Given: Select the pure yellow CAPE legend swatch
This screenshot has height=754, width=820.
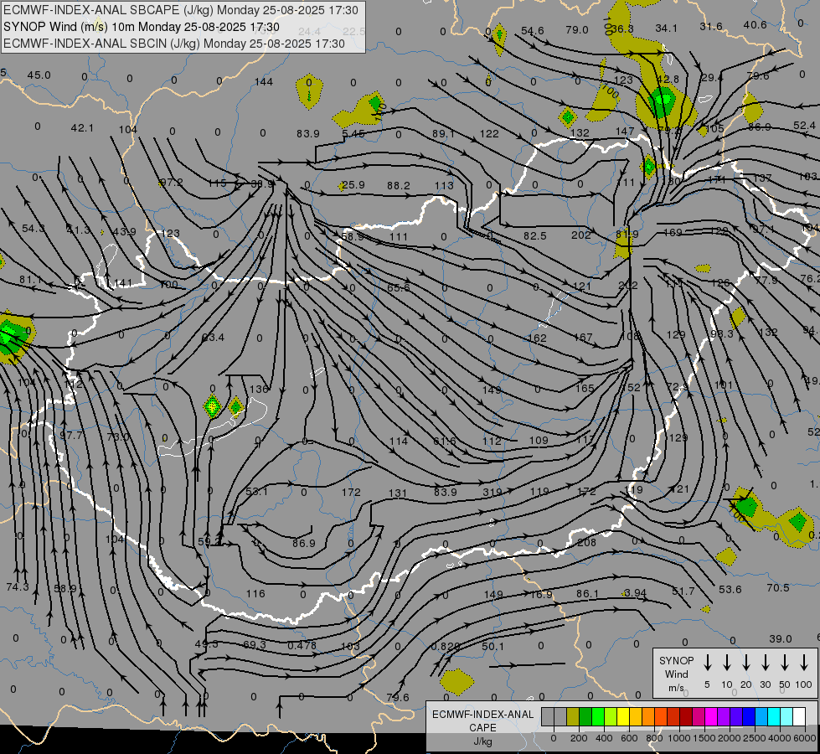Looking at the screenshot, I should tap(623, 717).
